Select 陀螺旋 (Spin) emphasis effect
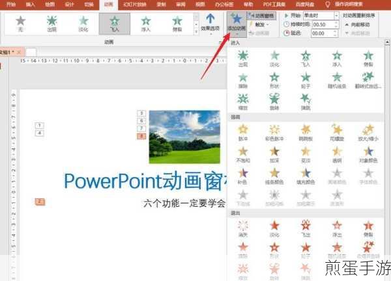Screen dimensions: 391x281 click(337, 133)
